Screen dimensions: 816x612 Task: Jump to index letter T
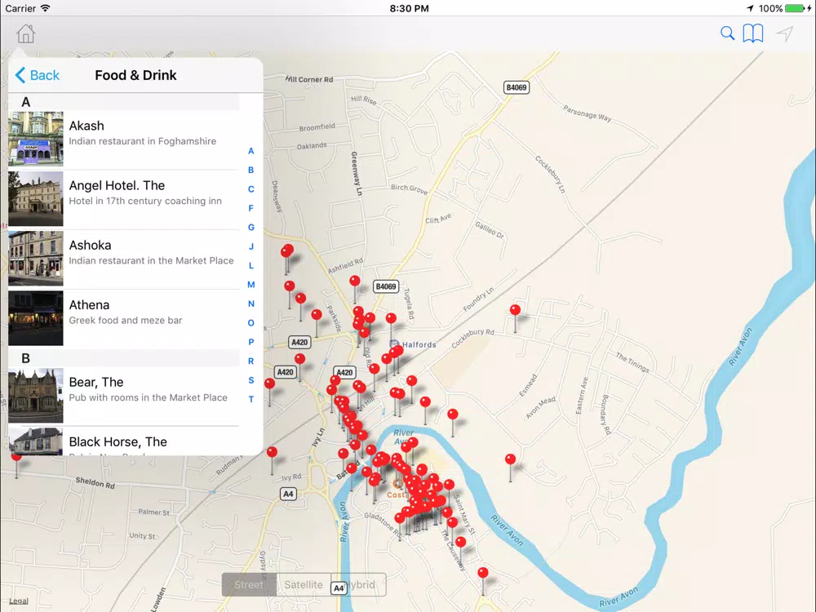(251, 399)
